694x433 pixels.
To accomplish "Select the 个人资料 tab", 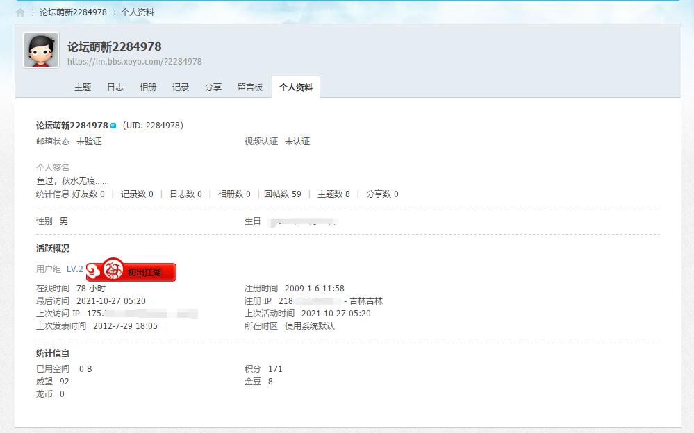I will point(295,87).
